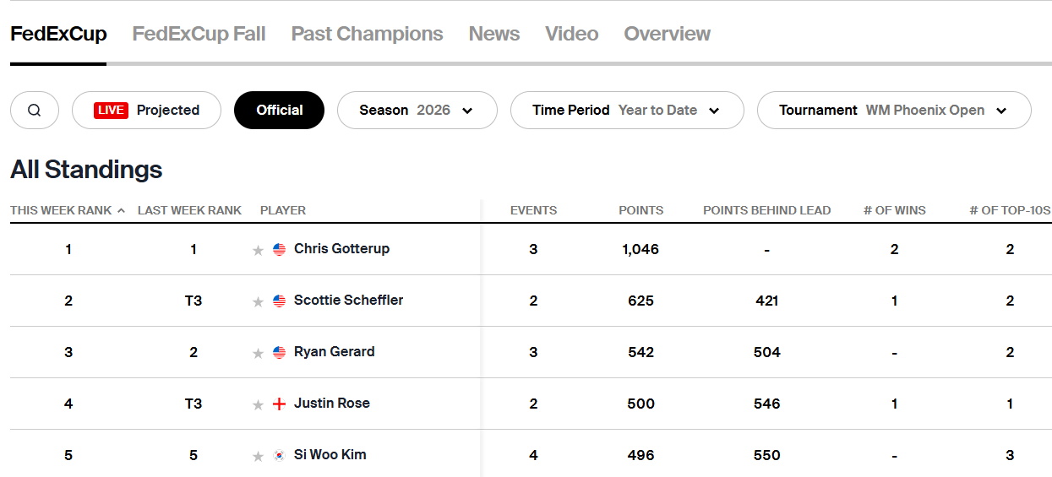Favorite Justin Rose with the star icon

click(259, 404)
